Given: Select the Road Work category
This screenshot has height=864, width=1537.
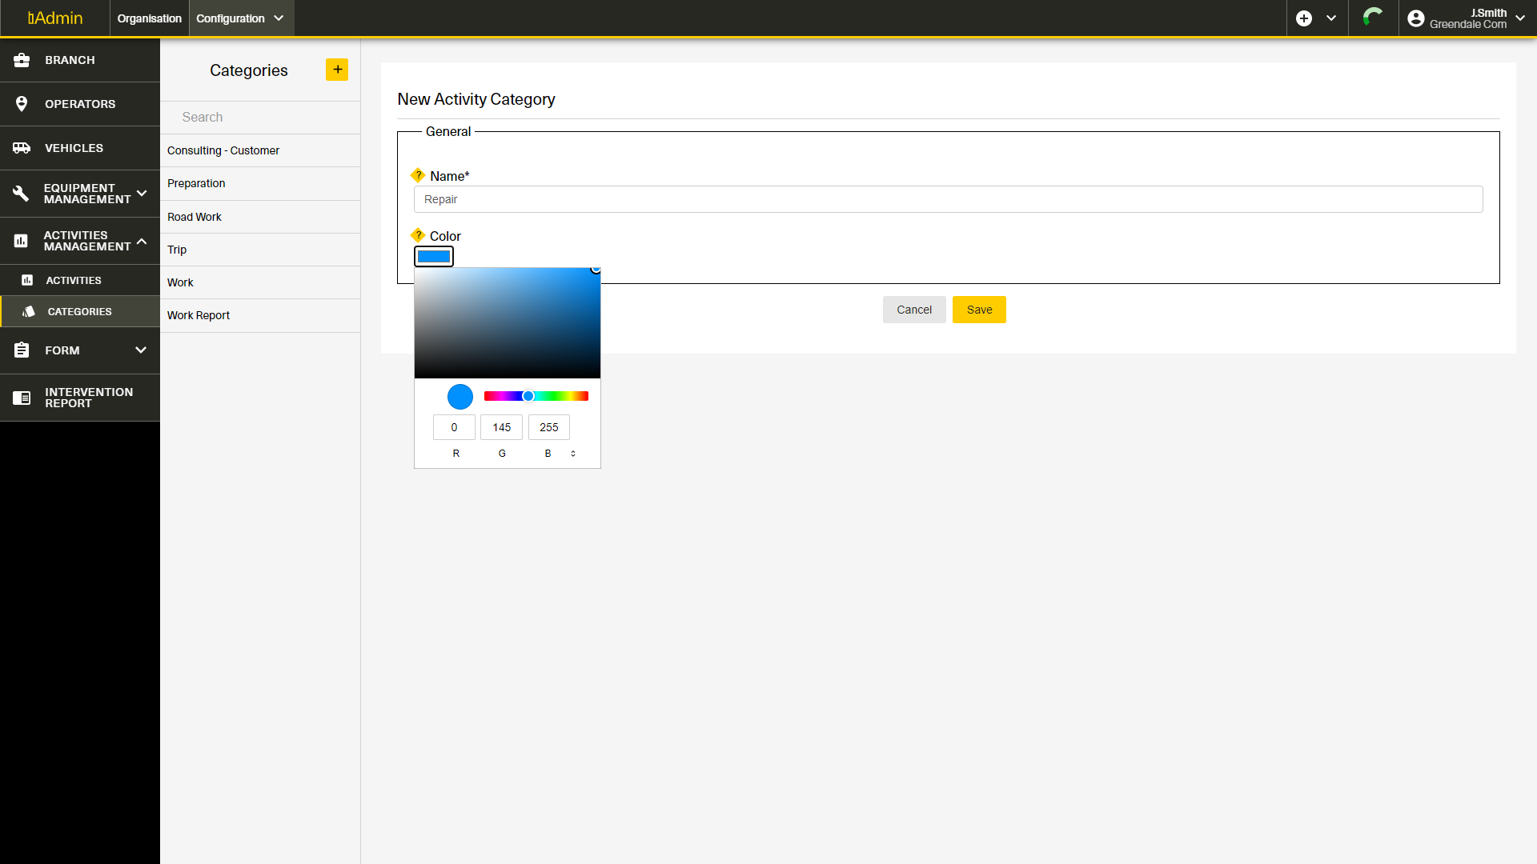Looking at the screenshot, I should 195,217.
